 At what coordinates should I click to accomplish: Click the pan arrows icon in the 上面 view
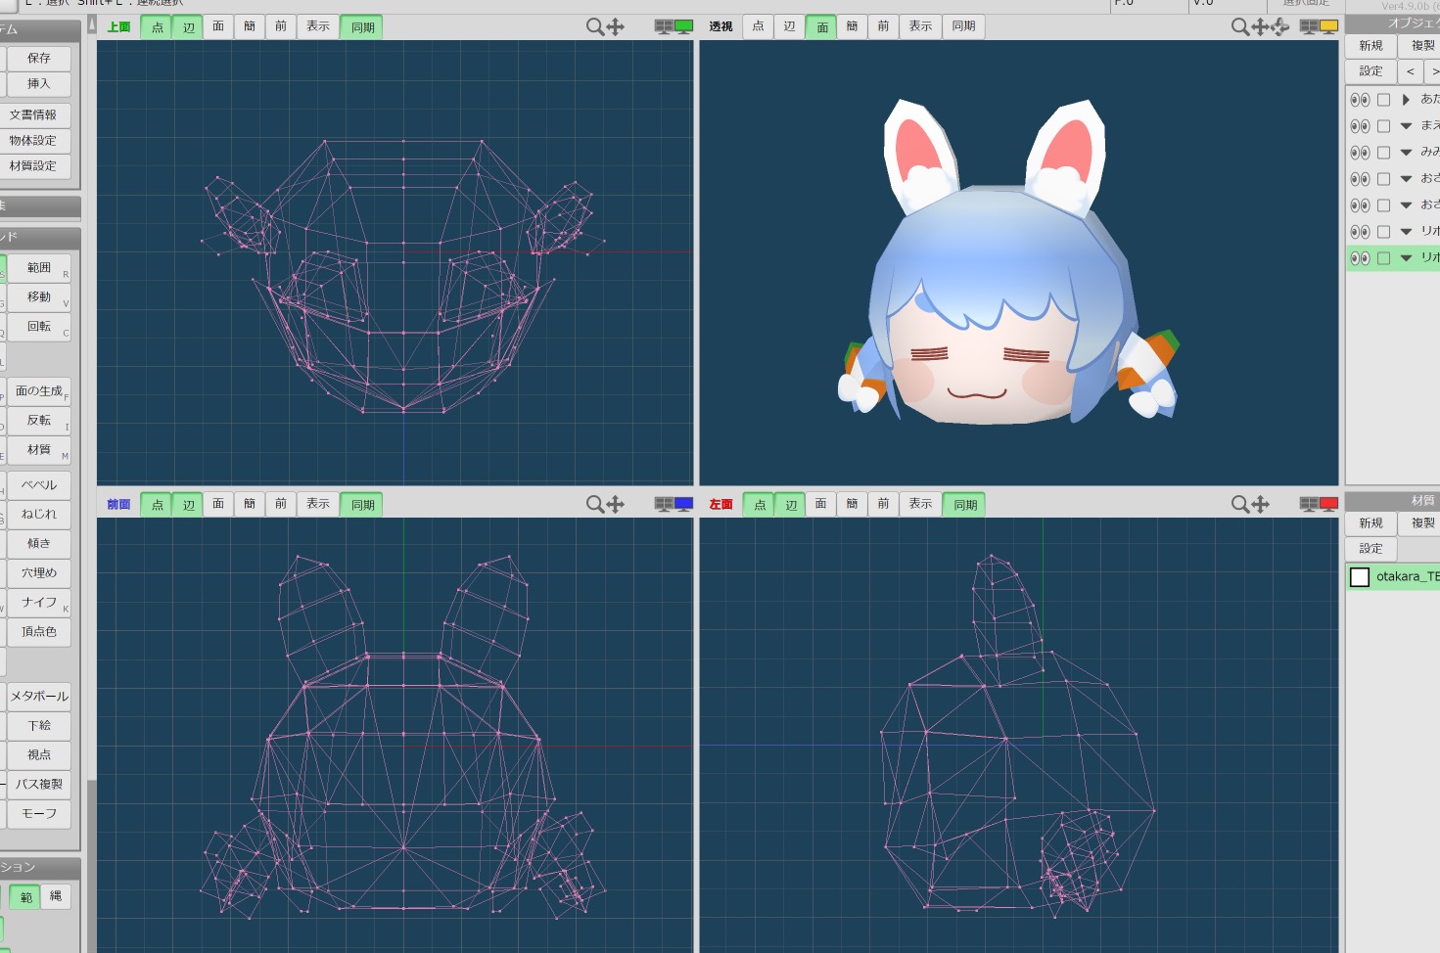[616, 26]
